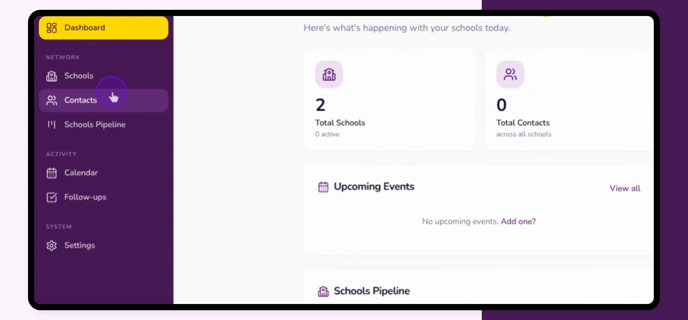Navigate to Follow-ups

(x=85, y=197)
